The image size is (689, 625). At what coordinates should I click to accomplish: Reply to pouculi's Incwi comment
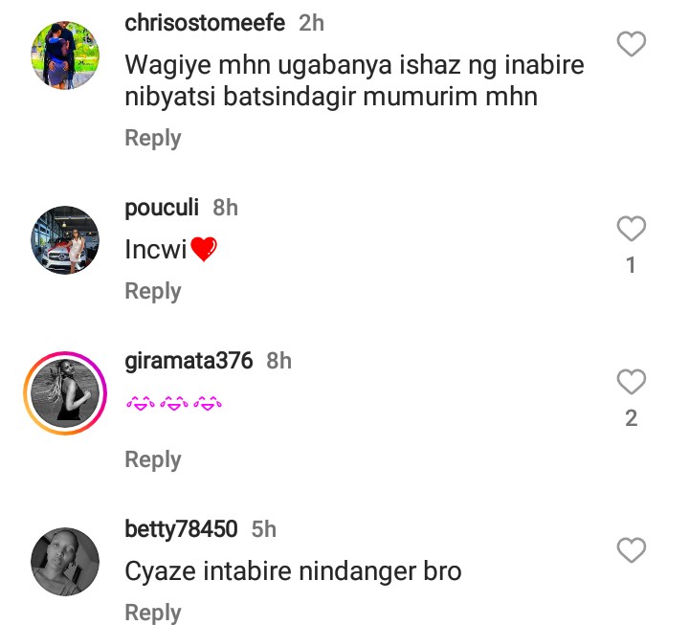(x=153, y=291)
